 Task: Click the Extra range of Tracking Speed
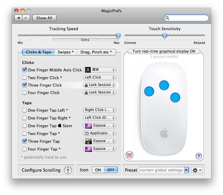85,40
